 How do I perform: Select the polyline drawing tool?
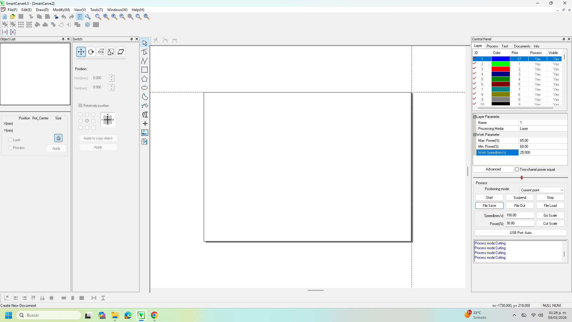click(x=145, y=61)
